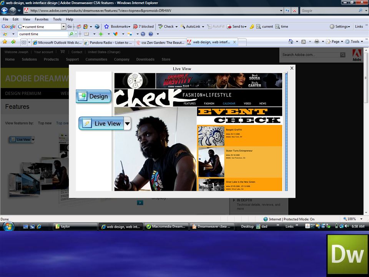Switch to Pandora Radio tab
Screen dimensions: 369x277
109,43
